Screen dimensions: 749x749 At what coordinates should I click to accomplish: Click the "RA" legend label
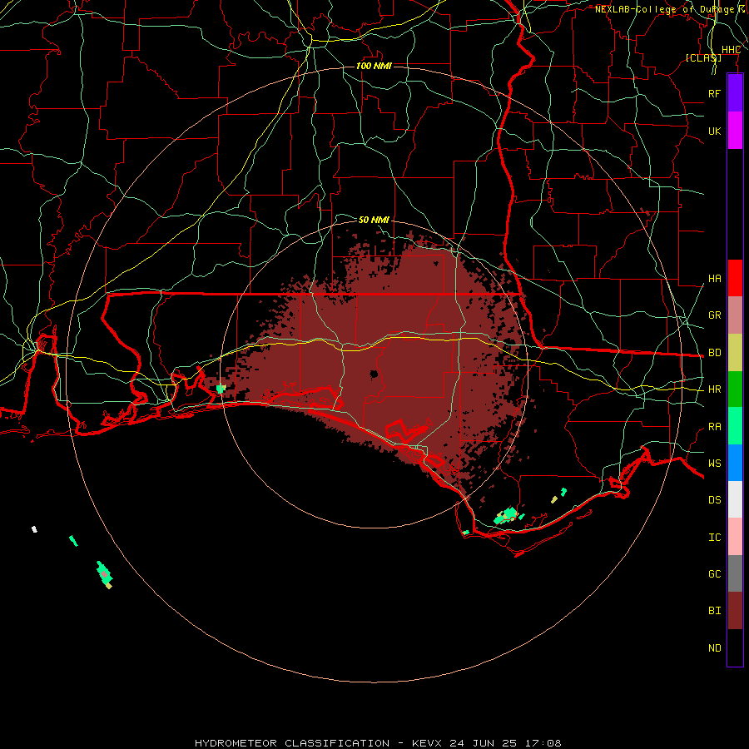click(714, 427)
